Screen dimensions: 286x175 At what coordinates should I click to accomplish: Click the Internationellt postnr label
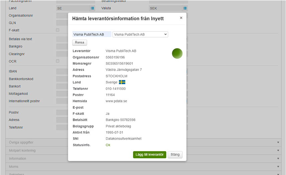click(x=24, y=101)
